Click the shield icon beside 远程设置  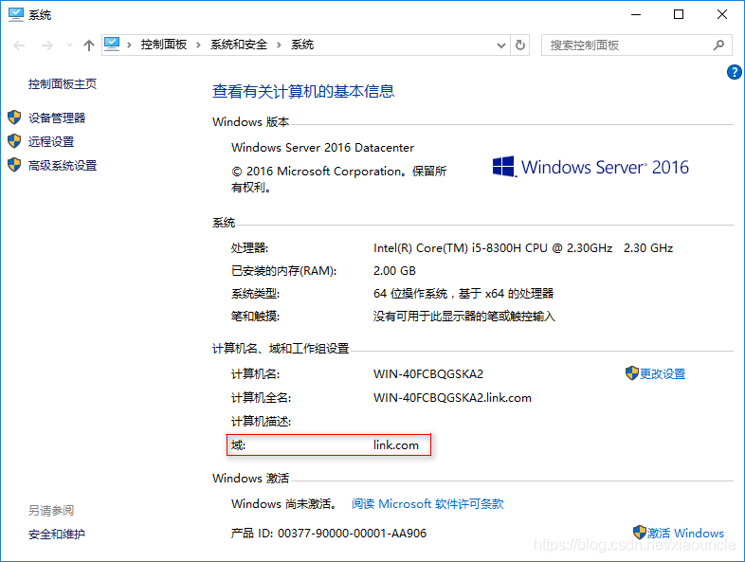coord(14,141)
